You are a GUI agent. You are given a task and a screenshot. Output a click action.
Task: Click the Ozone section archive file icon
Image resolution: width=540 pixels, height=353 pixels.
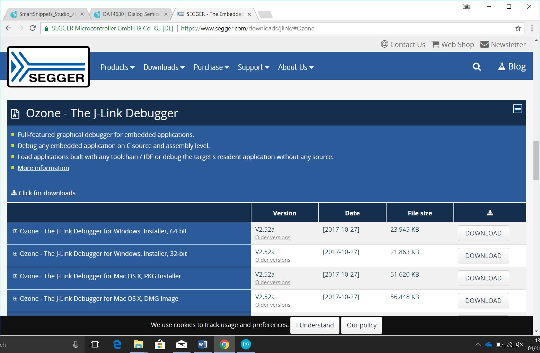15,114
